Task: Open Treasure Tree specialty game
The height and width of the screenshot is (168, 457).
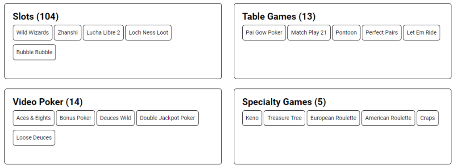Action: [x=284, y=118]
